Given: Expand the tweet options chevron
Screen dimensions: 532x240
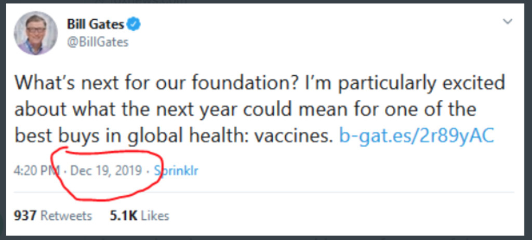Looking at the screenshot, I should click(508, 22).
